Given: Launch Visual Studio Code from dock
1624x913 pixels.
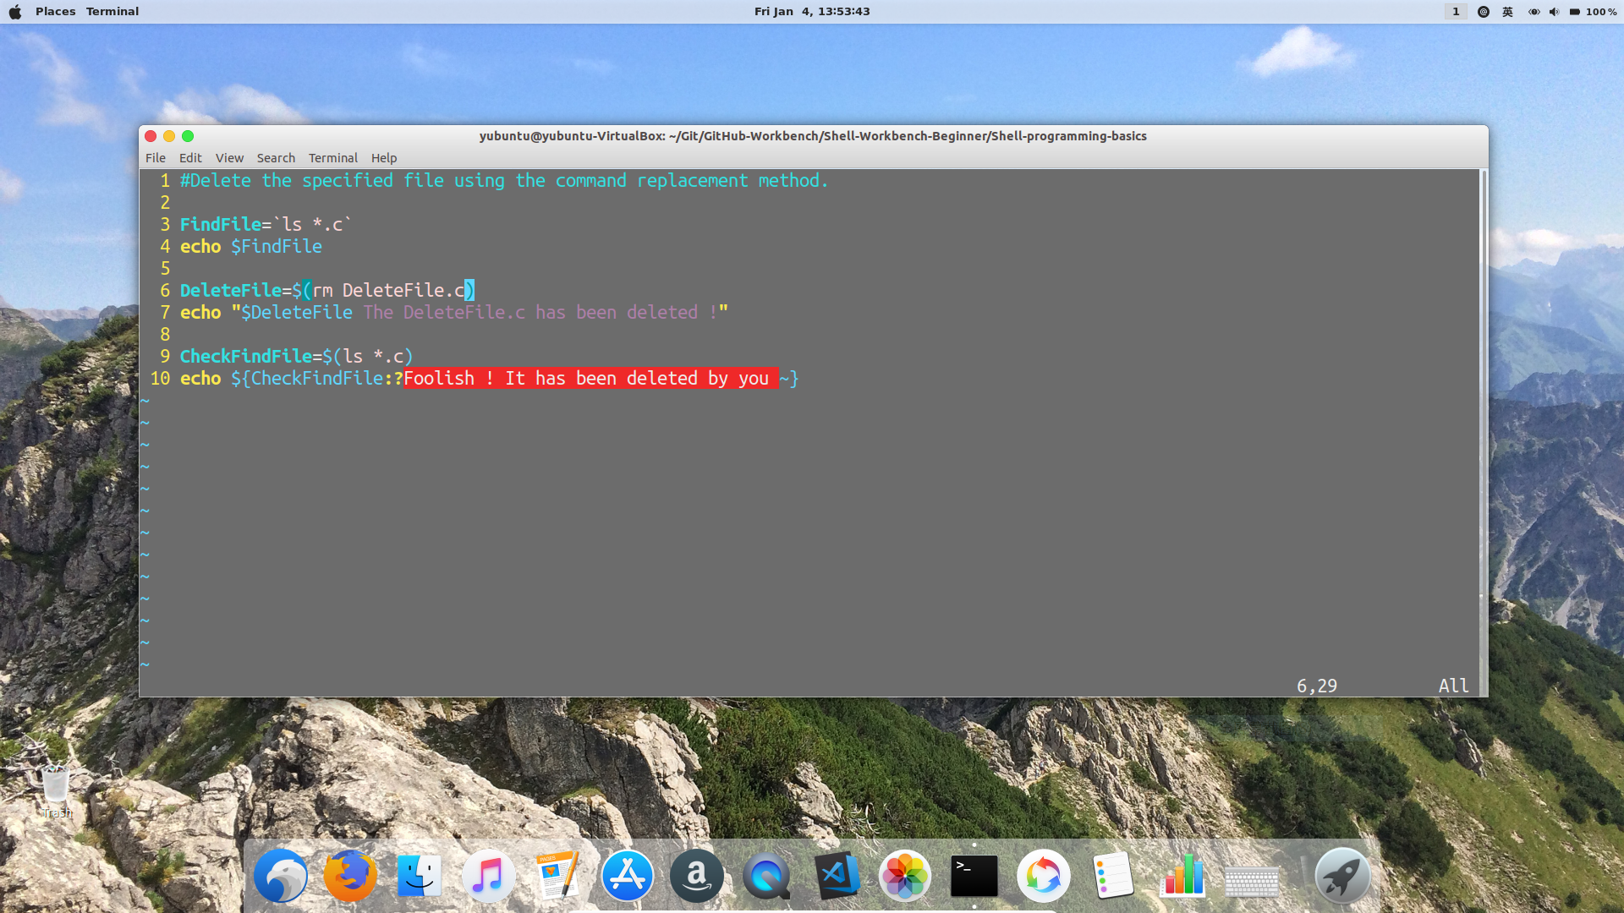Looking at the screenshot, I should [837, 876].
